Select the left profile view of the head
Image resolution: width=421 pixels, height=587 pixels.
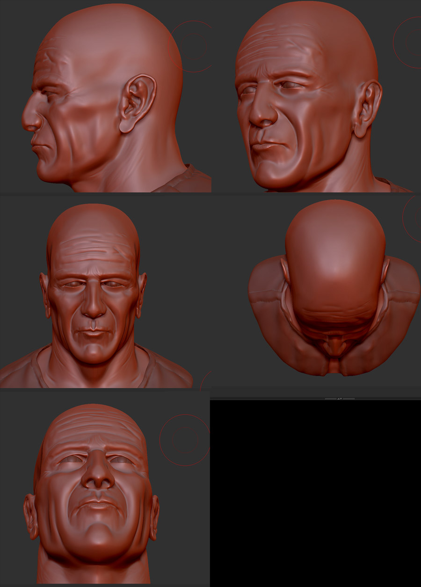pos(105,96)
